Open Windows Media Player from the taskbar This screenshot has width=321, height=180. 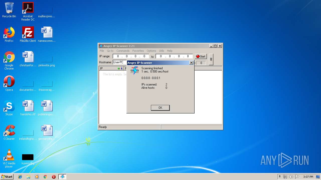pyautogui.click(x=37, y=177)
